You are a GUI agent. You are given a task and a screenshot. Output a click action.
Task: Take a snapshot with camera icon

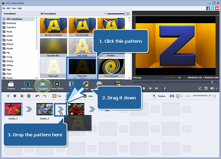click(206, 88)
